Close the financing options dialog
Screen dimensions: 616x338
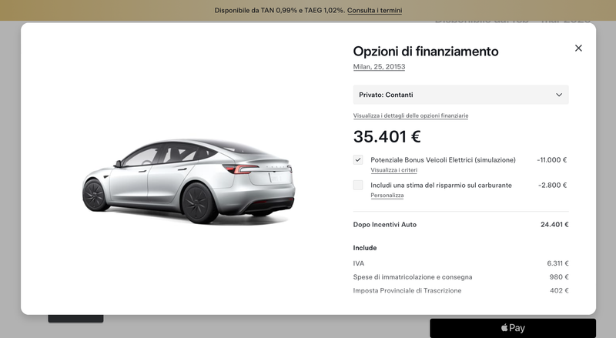(x=578, y=48)
